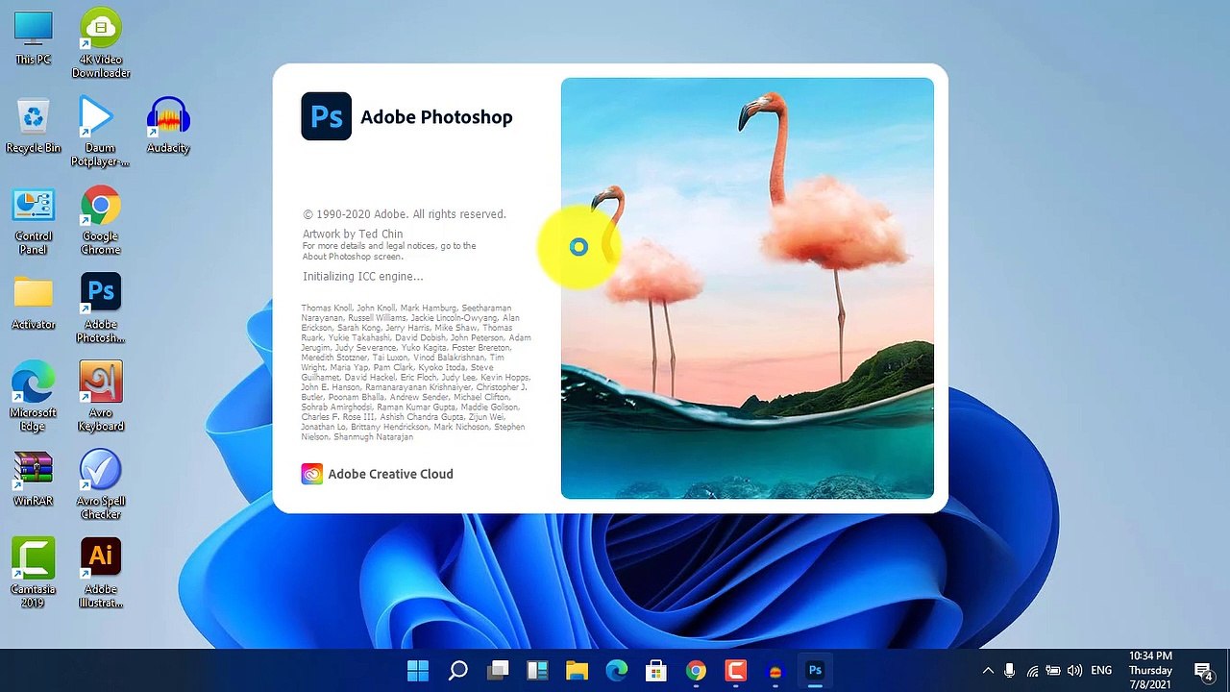Click the volume speaker icon in tray
The width and height of the screenshot is (1230, 692).
[x=1074, y=670]
